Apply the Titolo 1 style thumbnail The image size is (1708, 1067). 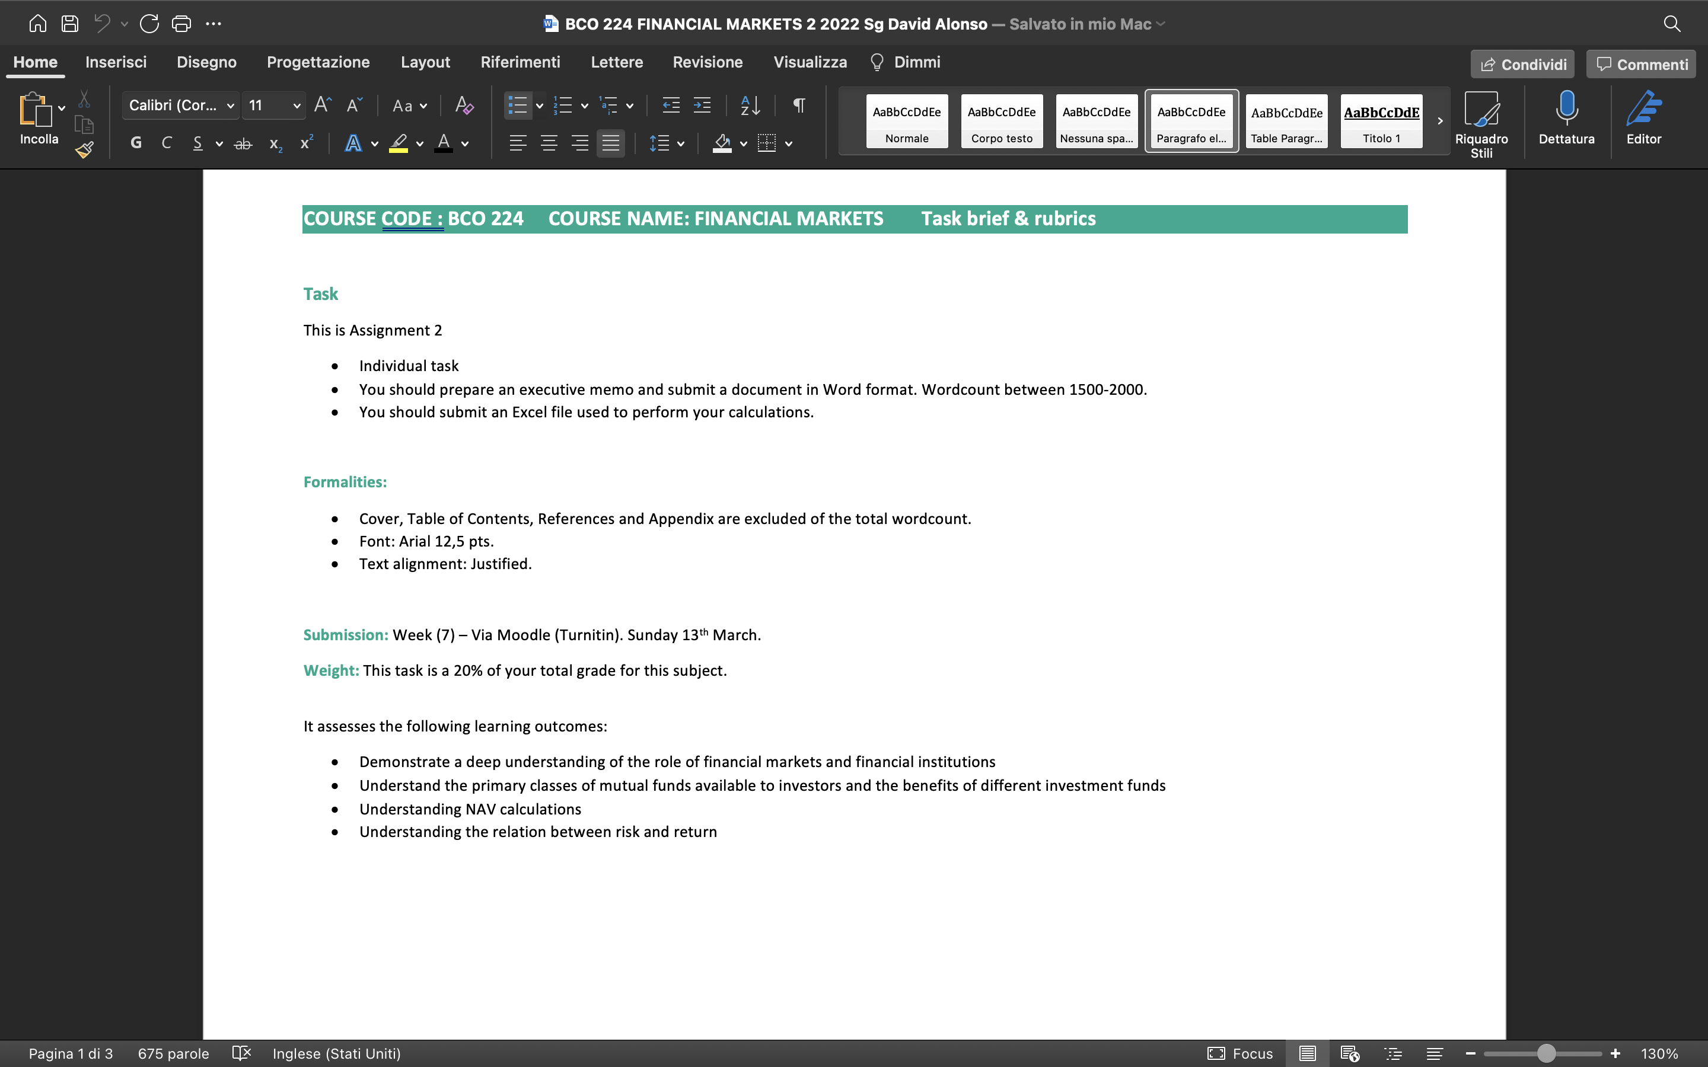(1381, 121)
